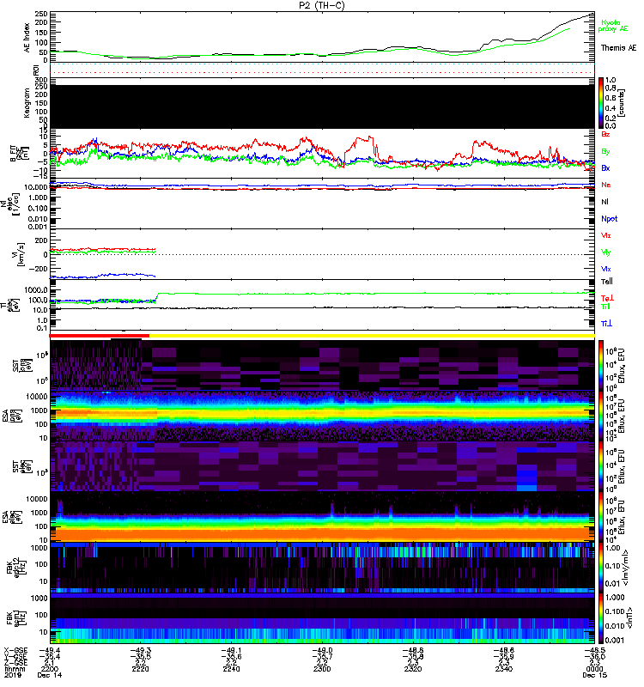The image size is (644, 687).
Task: Click the "Keogram" panel axis label
Action: 27,103
